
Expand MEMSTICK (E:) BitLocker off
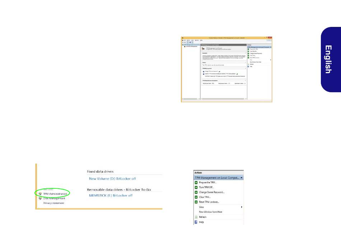pyautogui.click(x=111, y=196)
